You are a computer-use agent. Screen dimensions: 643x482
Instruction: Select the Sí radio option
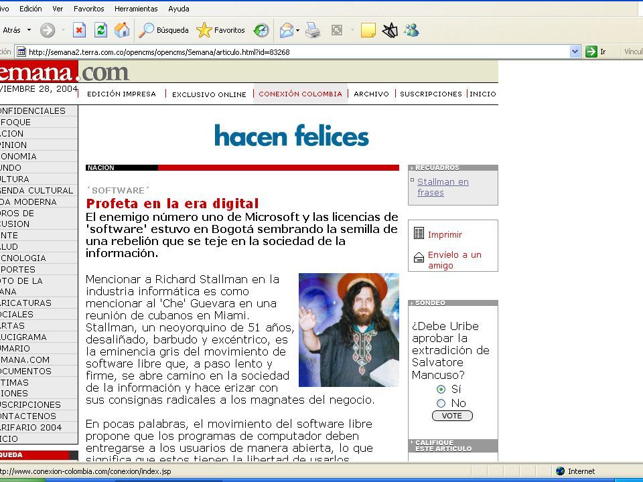(x=441, y=389)
